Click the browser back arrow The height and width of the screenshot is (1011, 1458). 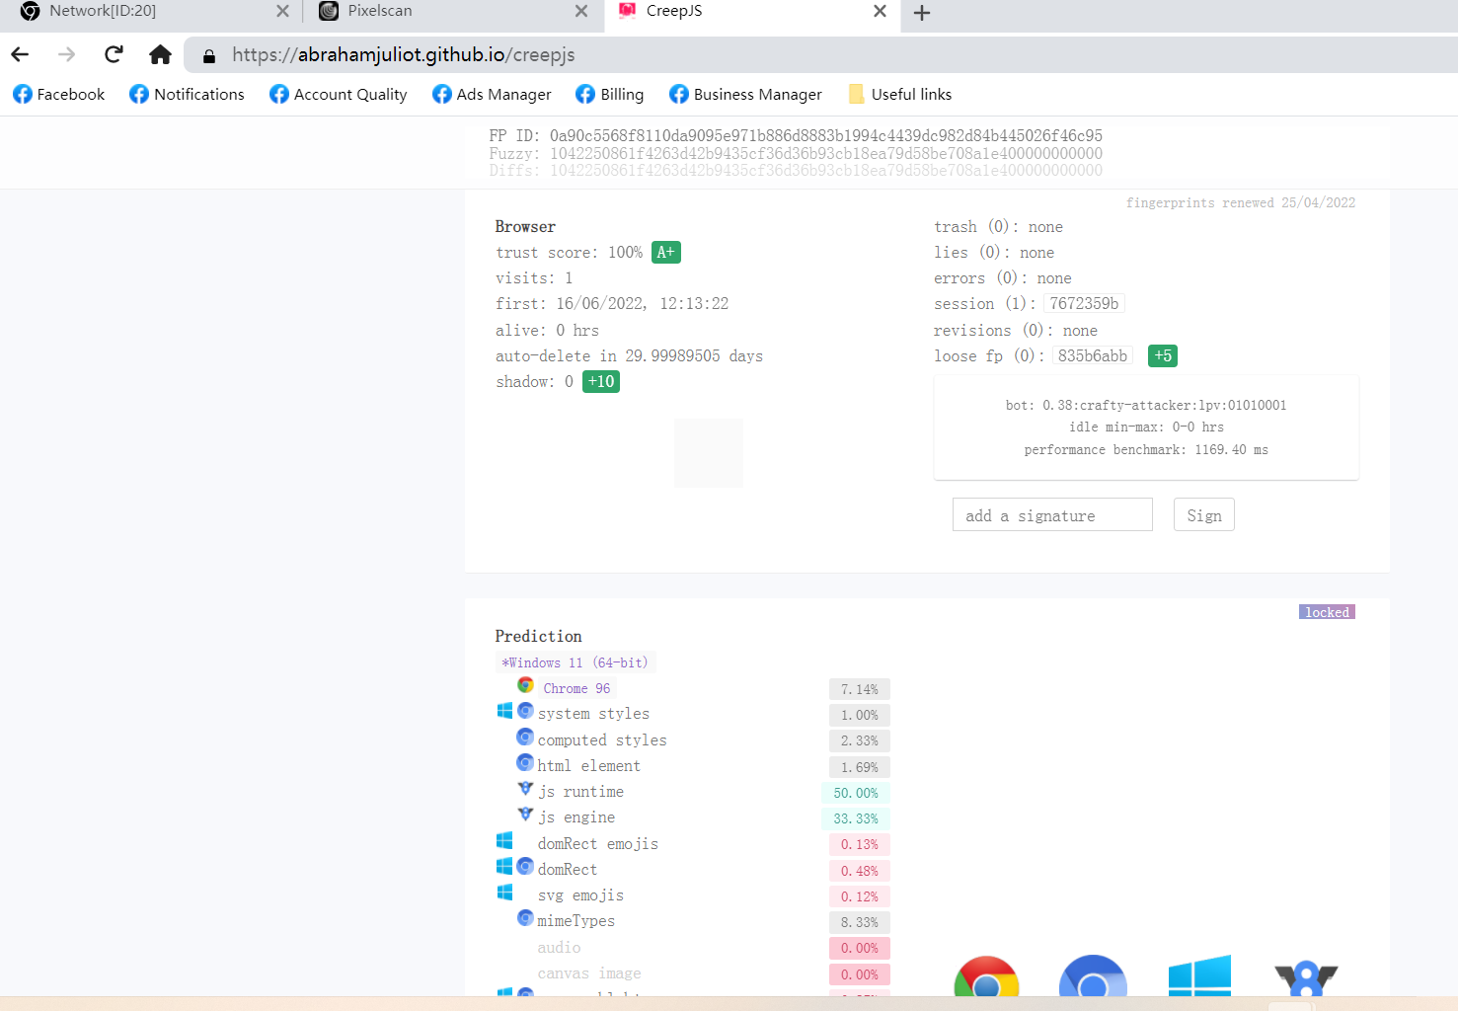pos(20,54)
